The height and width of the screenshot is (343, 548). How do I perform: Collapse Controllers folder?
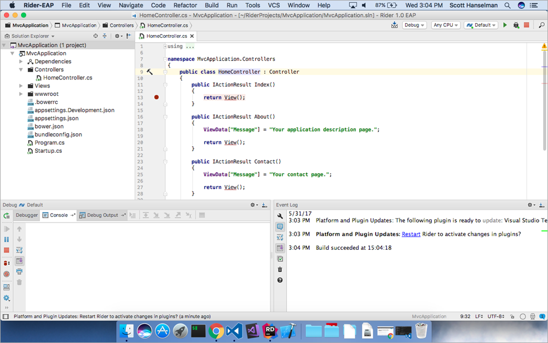(21, 70)
